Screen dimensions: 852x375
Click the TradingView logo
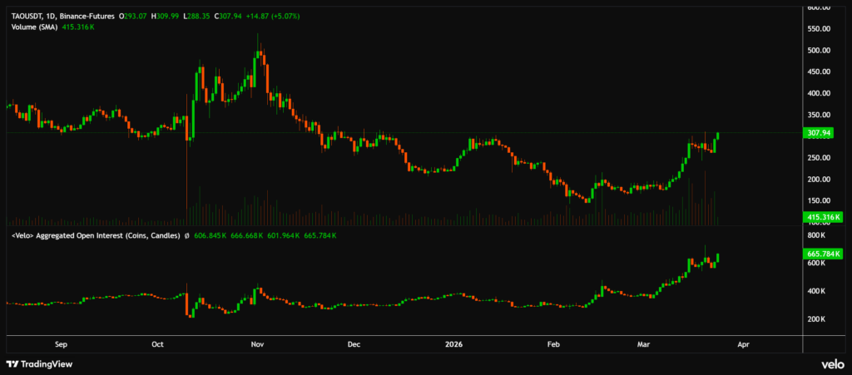click(x=38, y=363)
